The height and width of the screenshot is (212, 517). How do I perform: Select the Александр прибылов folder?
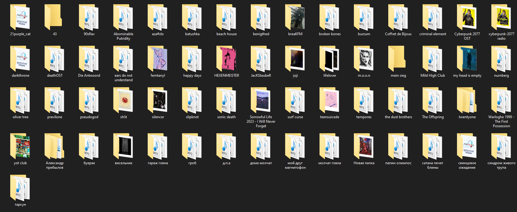(55, 146)
